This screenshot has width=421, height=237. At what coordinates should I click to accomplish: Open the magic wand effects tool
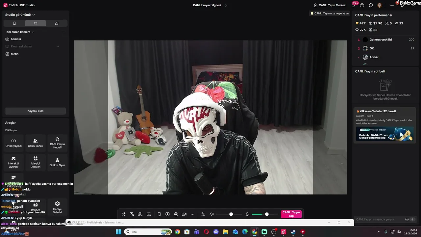(123, 214)
